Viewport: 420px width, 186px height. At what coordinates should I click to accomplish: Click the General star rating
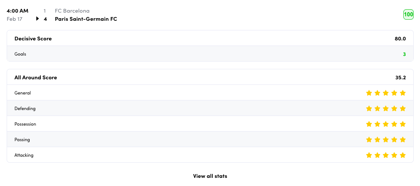point(386,93)
